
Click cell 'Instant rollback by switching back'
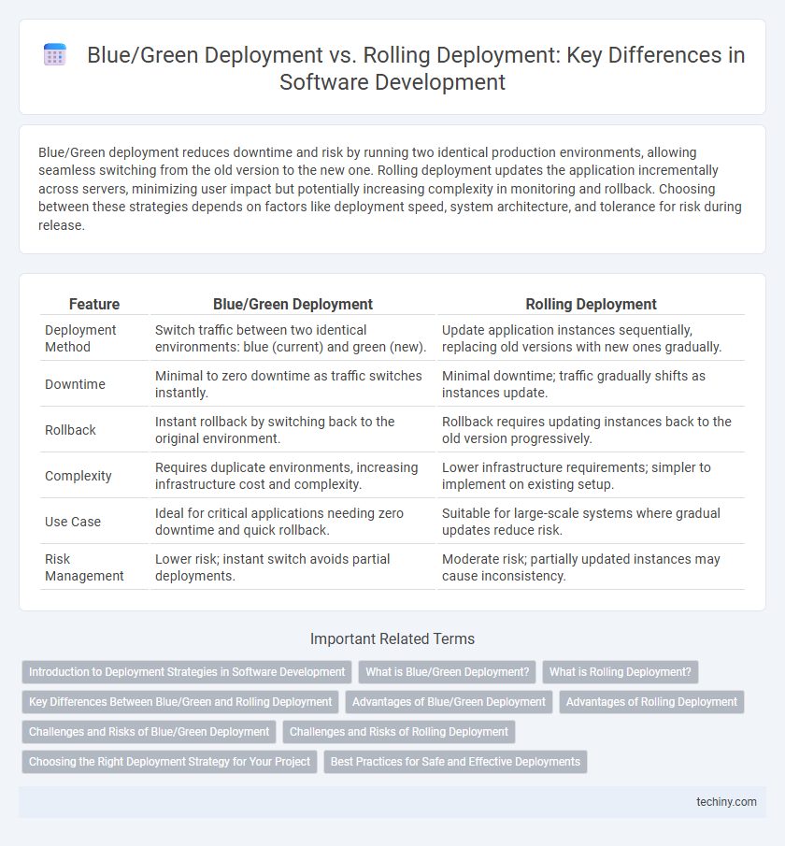click(293, 430)
